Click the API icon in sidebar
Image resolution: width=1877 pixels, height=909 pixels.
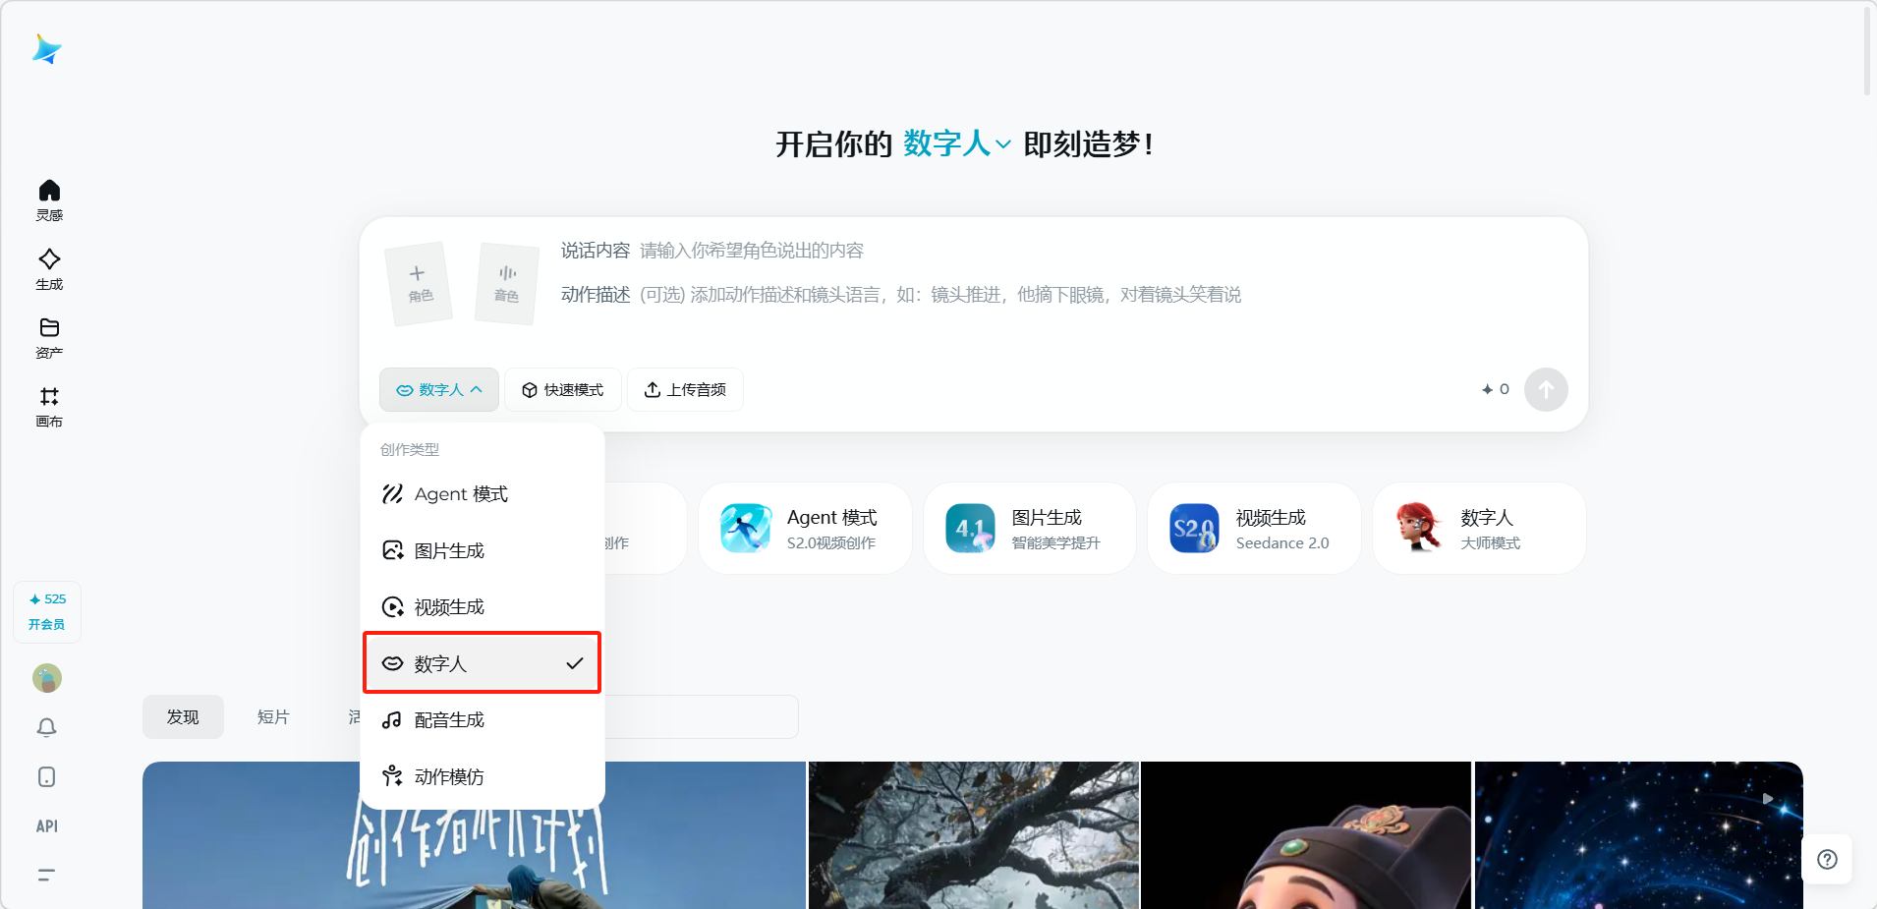pos(47,826)
